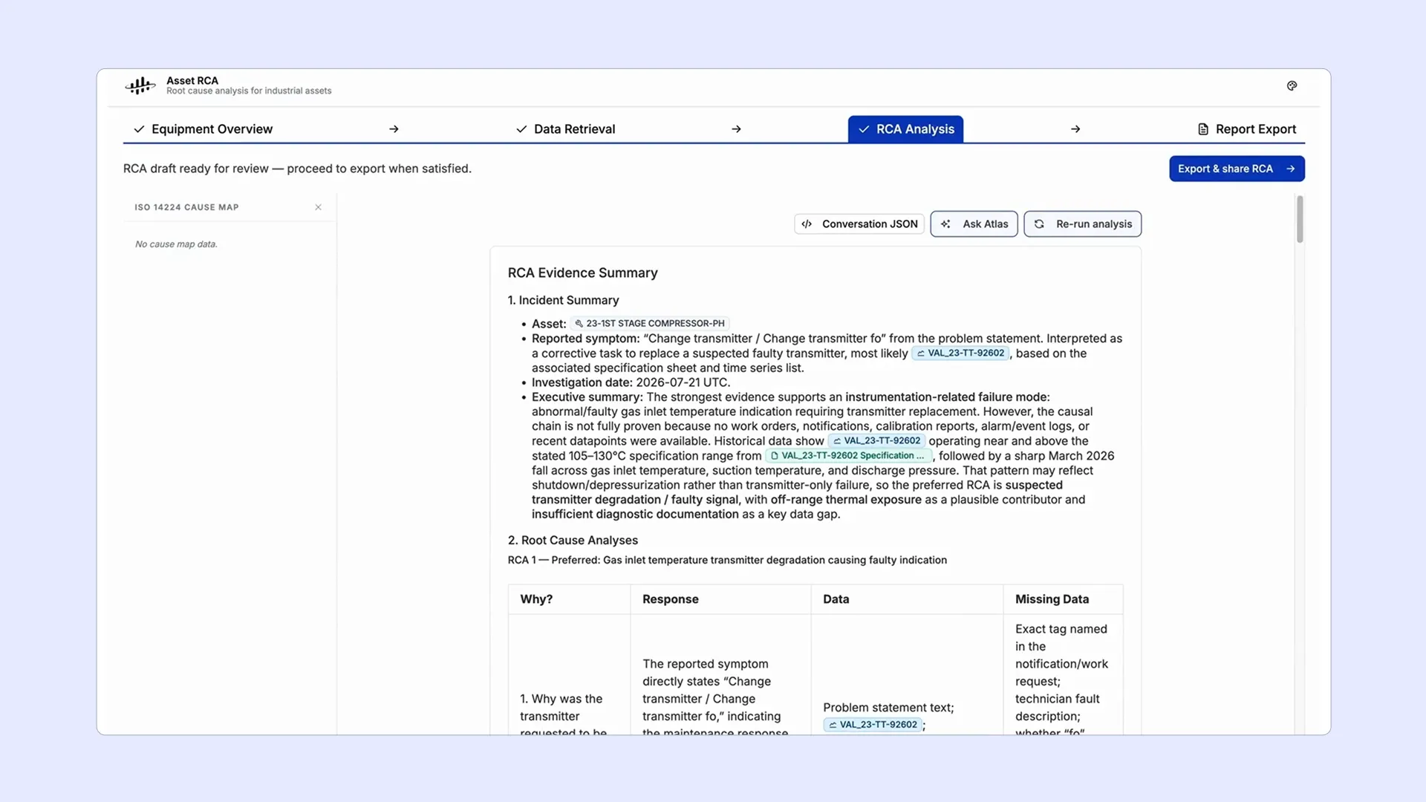Click the RCA Evidence Summary heading

(582, 273)
